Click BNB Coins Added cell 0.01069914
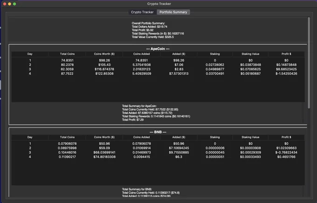The image size is (317, 203). coord(142,148)
